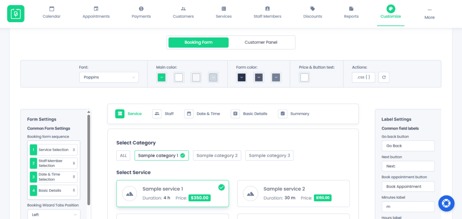
Task: Click the Staff Members badge icon
Action: (x=267, y=9)
